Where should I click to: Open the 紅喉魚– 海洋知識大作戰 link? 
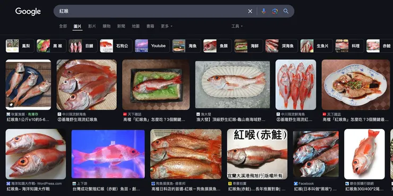28,189
